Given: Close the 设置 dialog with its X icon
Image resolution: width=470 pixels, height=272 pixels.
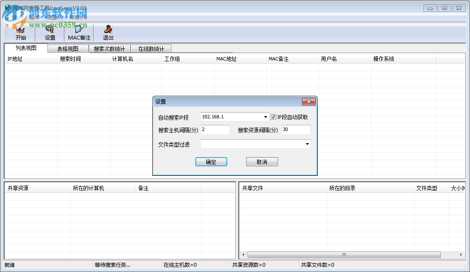Looking at the screenshot, I should tap(309, 101).
